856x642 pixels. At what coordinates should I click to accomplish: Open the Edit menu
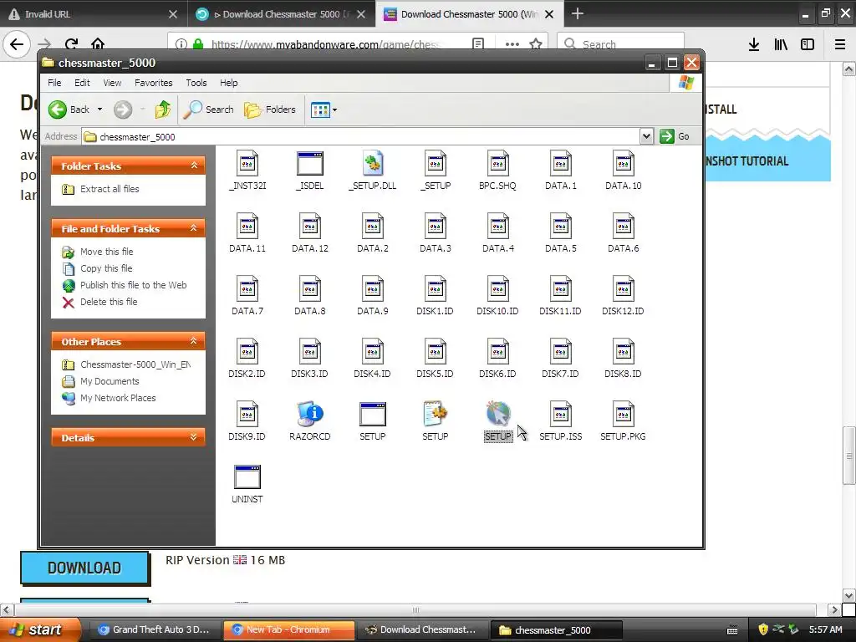tap(82, 83)
